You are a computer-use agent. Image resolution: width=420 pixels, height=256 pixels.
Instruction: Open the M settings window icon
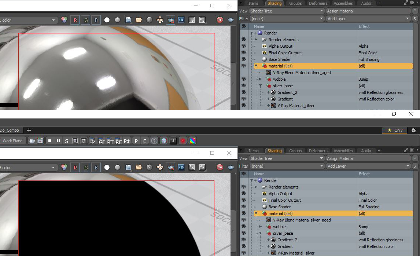coord(92,141)
